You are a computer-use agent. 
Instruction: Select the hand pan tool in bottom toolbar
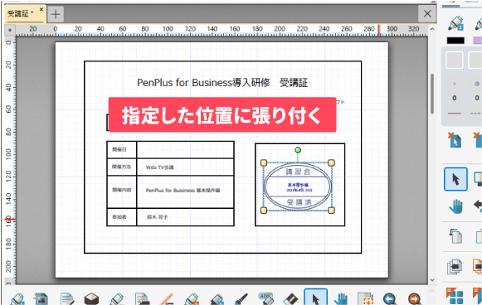tap(341, 298)
